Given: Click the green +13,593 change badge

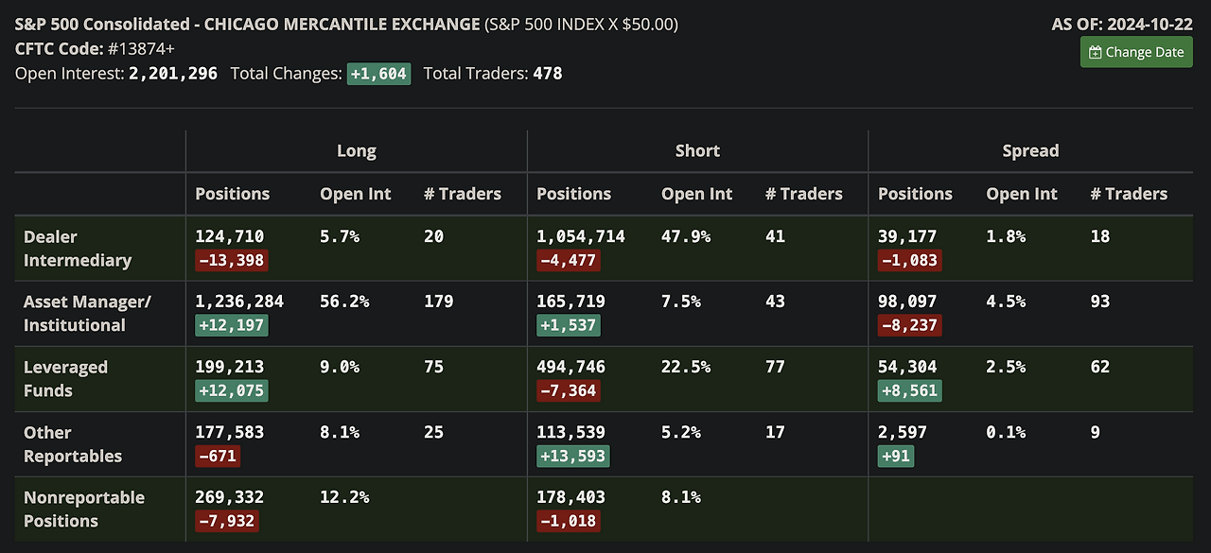Looking at the screenshot, I should coord(572,457).
